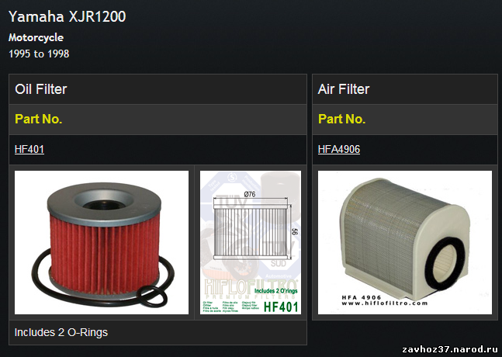502x357 pixels.
Task: View the HFA4906 air filter photo
Action: coord(405,242)
